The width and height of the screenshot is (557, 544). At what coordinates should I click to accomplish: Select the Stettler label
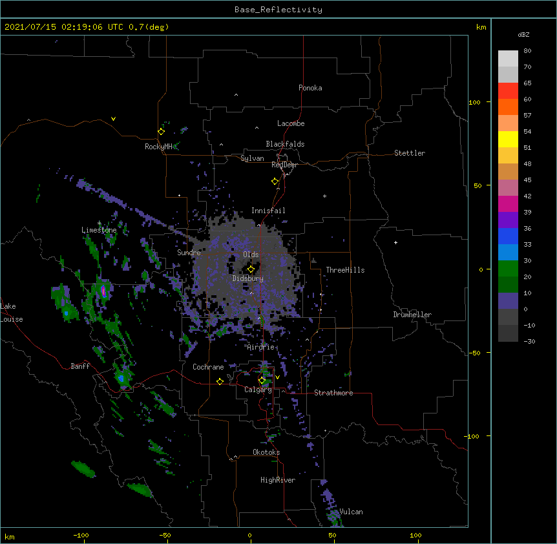coord(410,153)
